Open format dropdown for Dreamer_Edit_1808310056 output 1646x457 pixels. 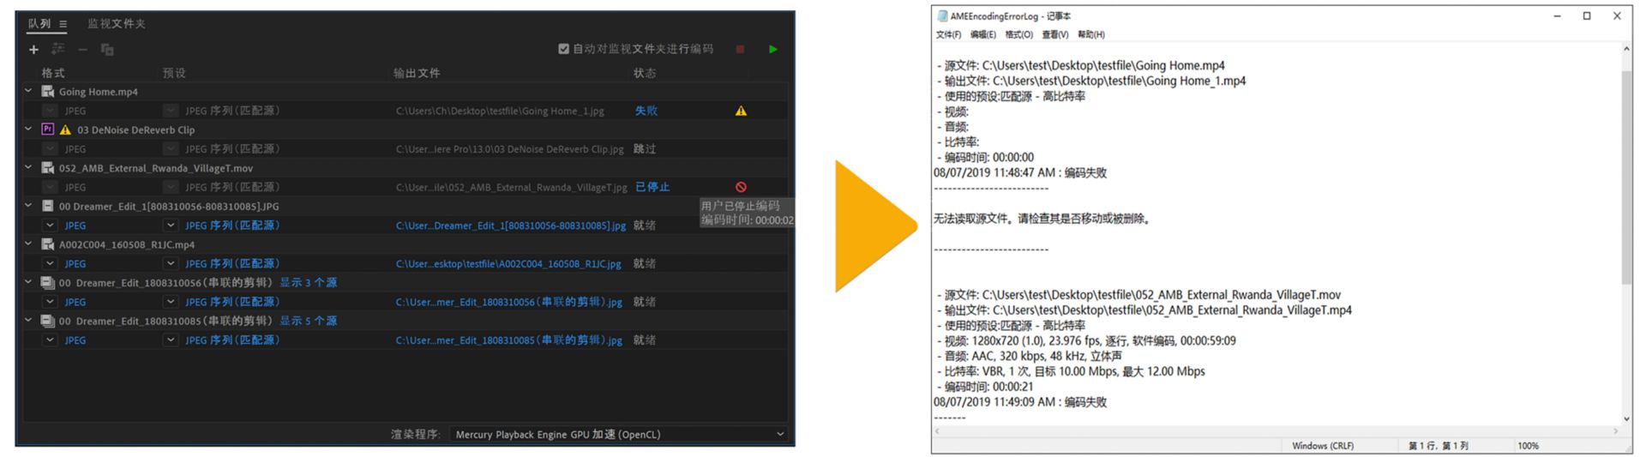[50, 302]
